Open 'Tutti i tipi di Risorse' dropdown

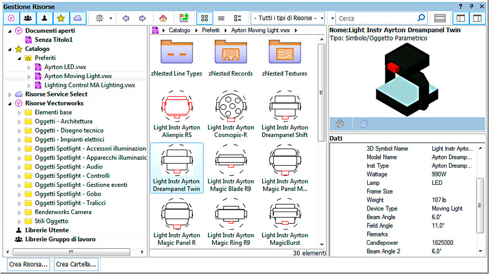pos(288,19)
